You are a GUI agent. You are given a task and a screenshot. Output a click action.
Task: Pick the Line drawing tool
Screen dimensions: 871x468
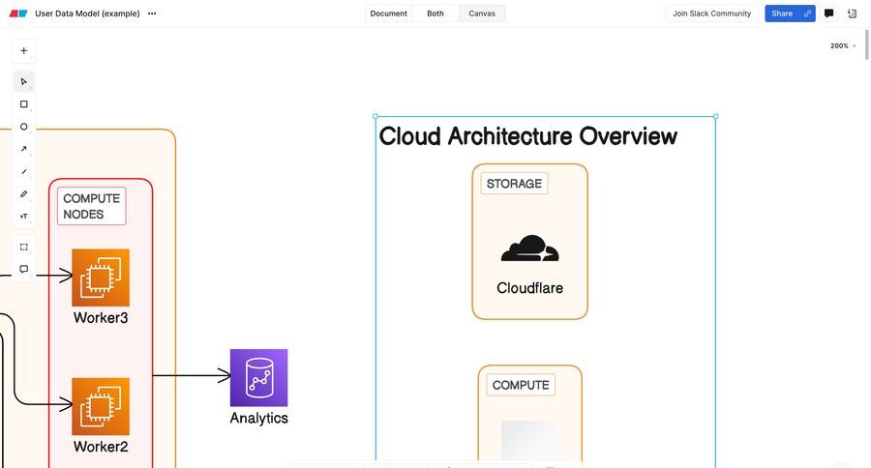pos(24,171)
